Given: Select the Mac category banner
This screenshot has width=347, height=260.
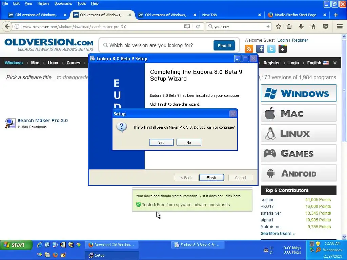Looking at the screenshot, I should (299, 113).
